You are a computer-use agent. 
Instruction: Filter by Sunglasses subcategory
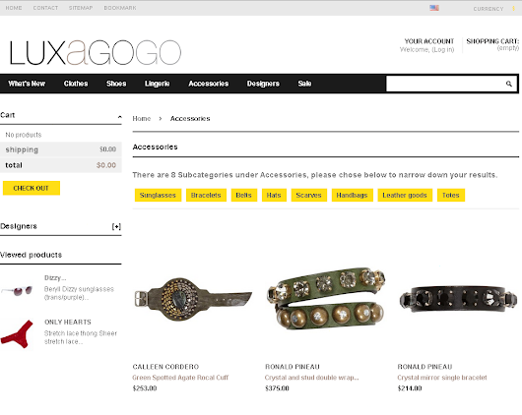pos(158,195)
